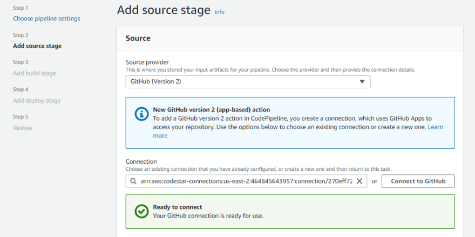Select the Review step

pyautogui.click(x=23, y=128)
